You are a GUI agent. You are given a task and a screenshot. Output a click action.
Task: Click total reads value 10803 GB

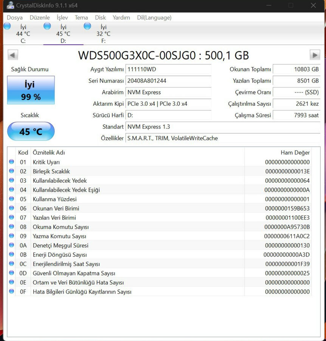(297, 69)
